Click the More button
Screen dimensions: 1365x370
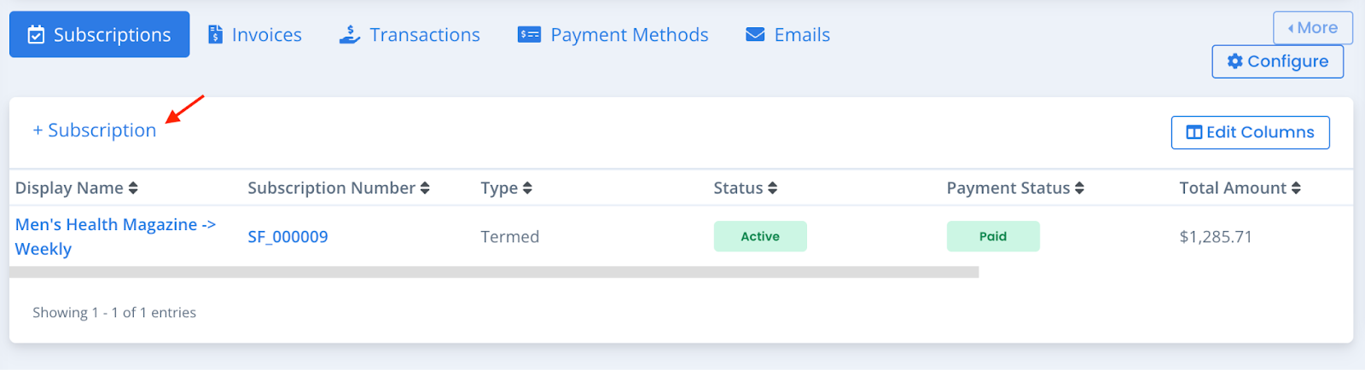[x=1313, y=28]
